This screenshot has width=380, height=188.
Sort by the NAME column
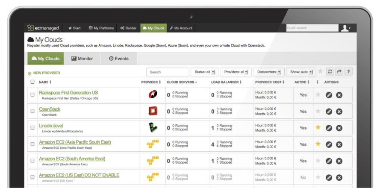pos(45,82)
